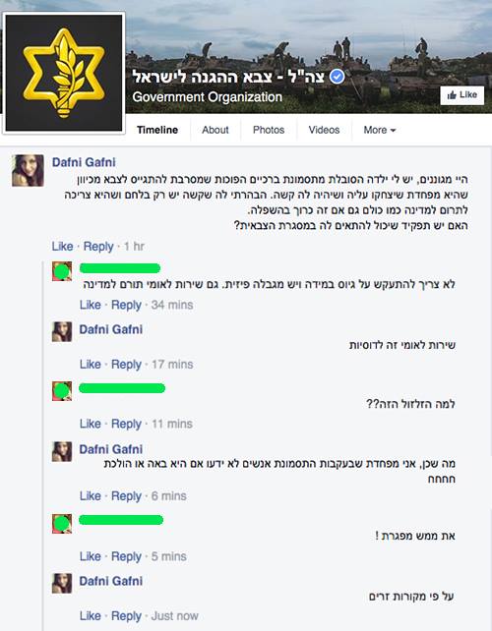Open the About tab
The height and width of the screenshot is (631, 492).
(x=215, y=130)
